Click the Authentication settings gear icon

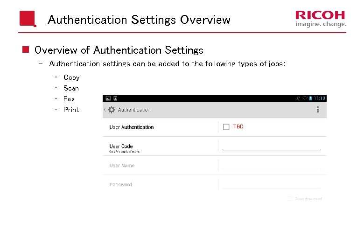tap(112, 110)
